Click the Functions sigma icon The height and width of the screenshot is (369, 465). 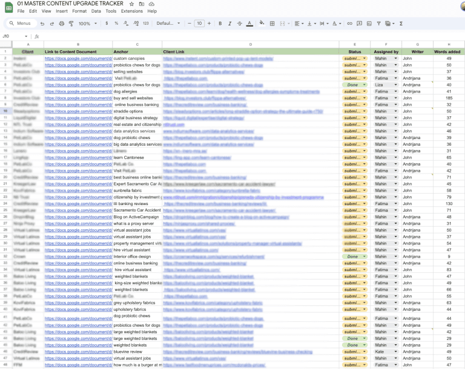pyautogui.click(x=401, y=24)
